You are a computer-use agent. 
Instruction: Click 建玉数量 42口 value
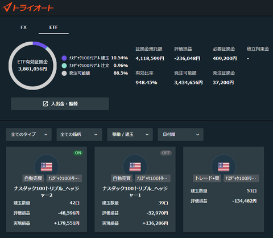click(x=75, y=203)
